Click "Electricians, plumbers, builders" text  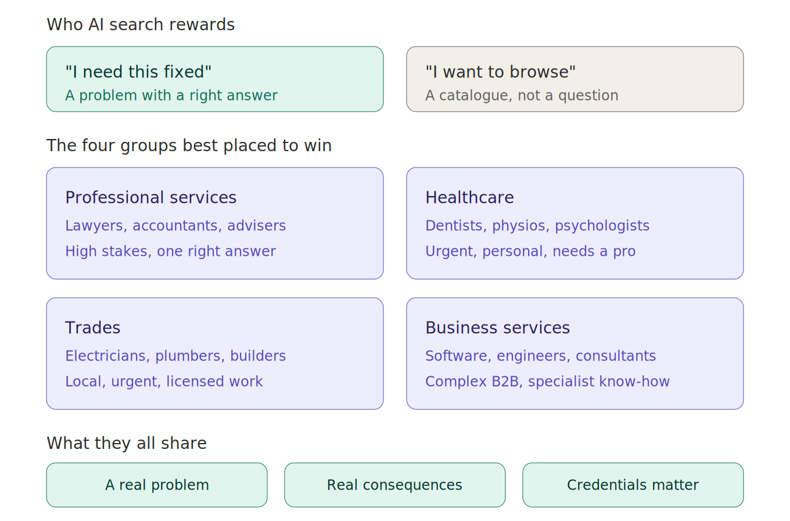click(x=175, y=356)
